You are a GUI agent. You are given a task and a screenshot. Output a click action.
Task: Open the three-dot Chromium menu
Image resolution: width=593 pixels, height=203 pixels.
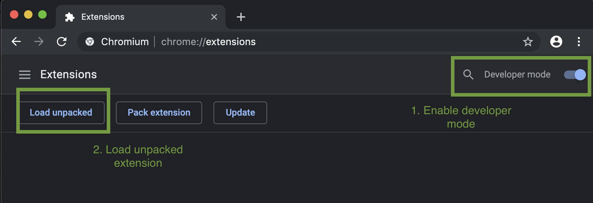[579, 42]
